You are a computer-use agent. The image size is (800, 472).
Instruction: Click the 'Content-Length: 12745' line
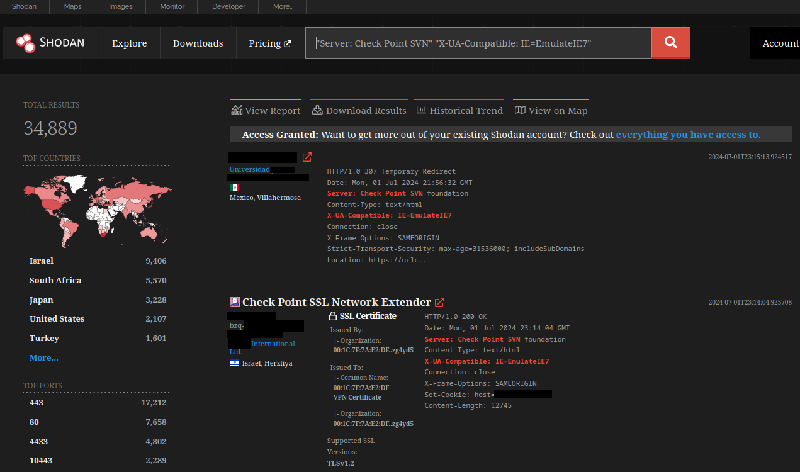[468, 405]
